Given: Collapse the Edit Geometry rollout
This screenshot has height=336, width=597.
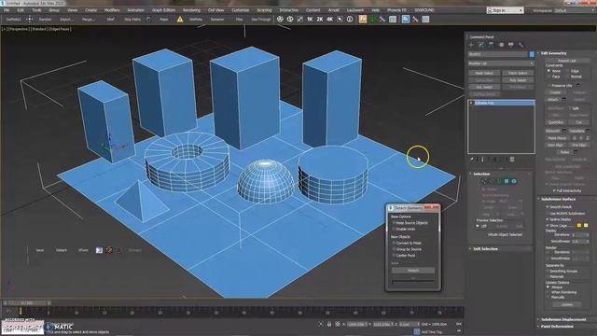Looking at the screenshot, I should click(553, 53).
